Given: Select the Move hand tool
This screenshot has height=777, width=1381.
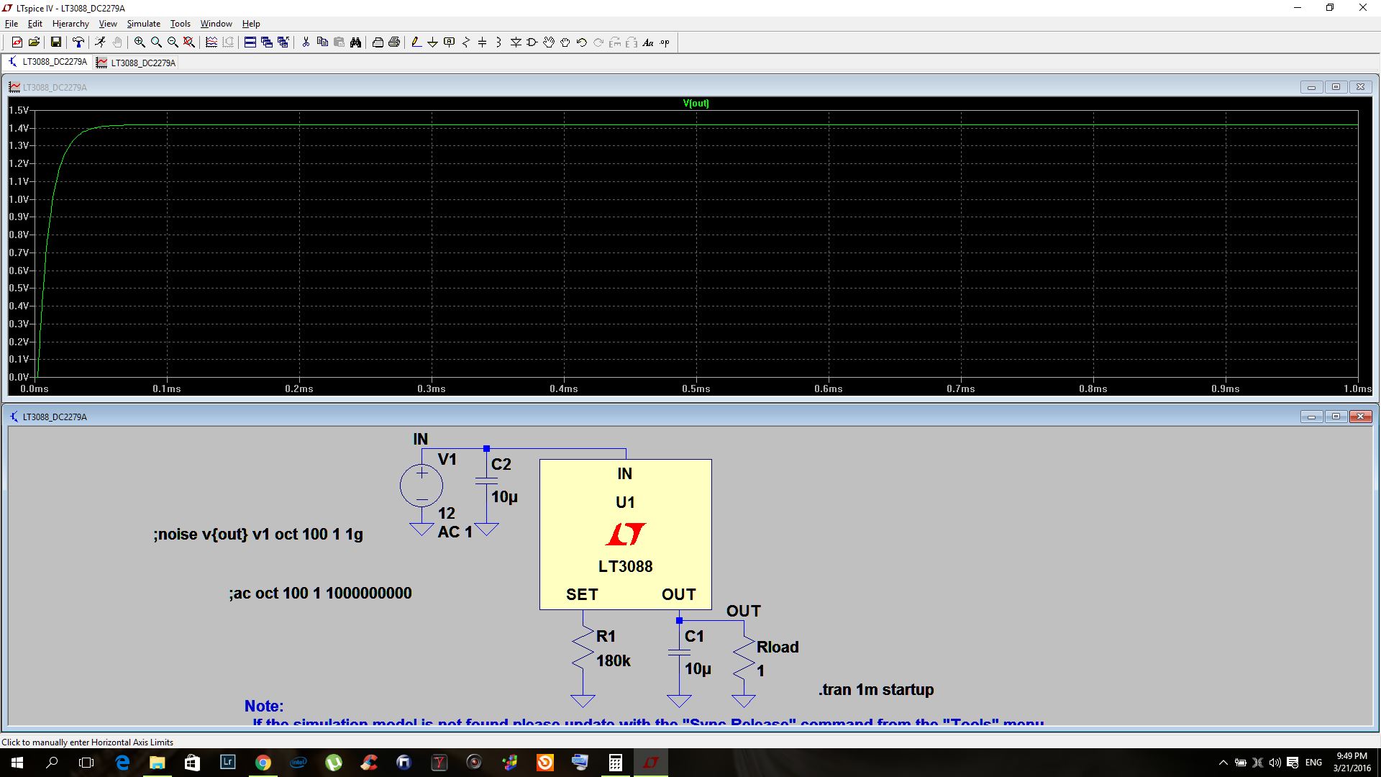Looking at the screenshot, I should [x=549, y=42].
